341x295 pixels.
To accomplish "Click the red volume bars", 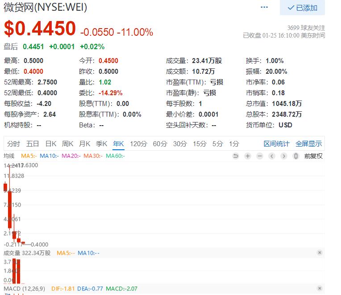I will coord(17,271).
